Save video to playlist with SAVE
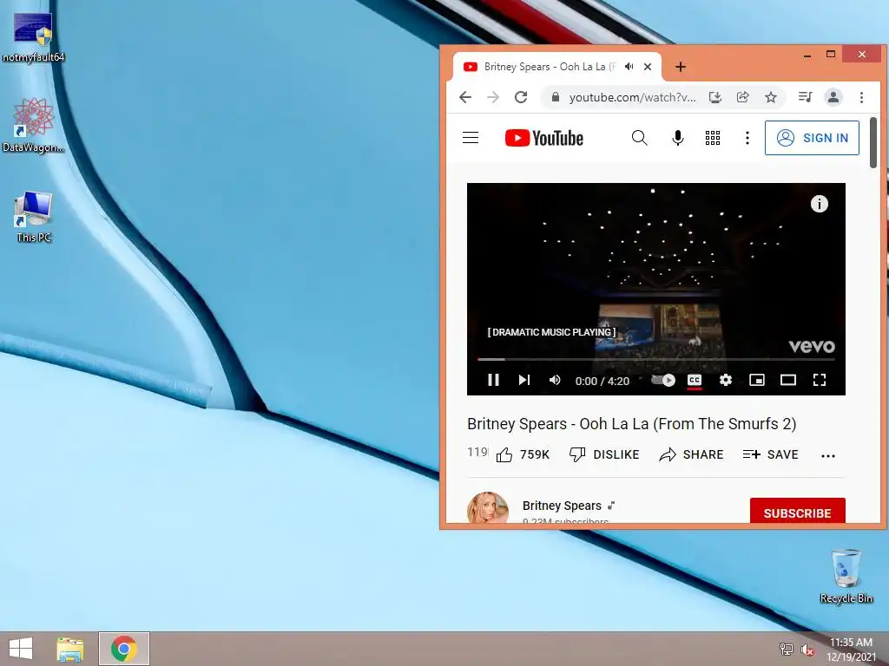Screen dimensions: 889x666 point(771,454)
